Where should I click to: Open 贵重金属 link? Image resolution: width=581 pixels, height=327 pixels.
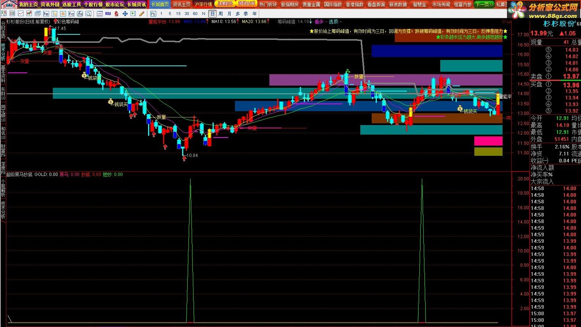312,4
